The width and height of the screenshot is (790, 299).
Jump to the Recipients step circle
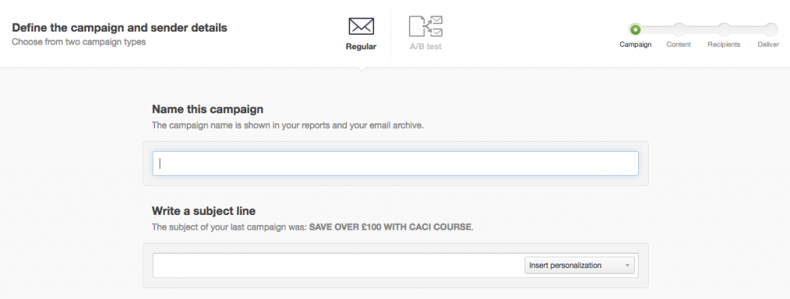(x=724, y=30)
